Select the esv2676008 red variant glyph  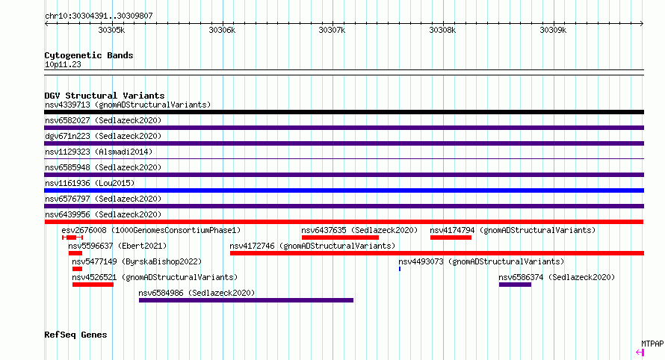coord(72,238)
